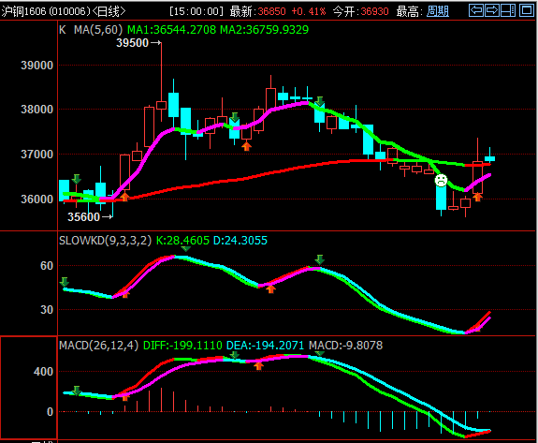538x443 pixels.
Task: Click the orange buy arrow beneath the last red candle
Action: click(x=477, y=197)
